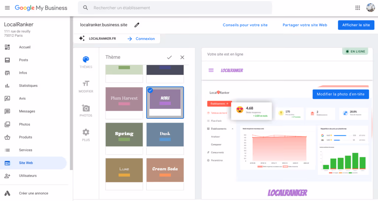The image size is (378, 201).
Task: Click Partager votre site Web link
Action: [x=305, y=25]
